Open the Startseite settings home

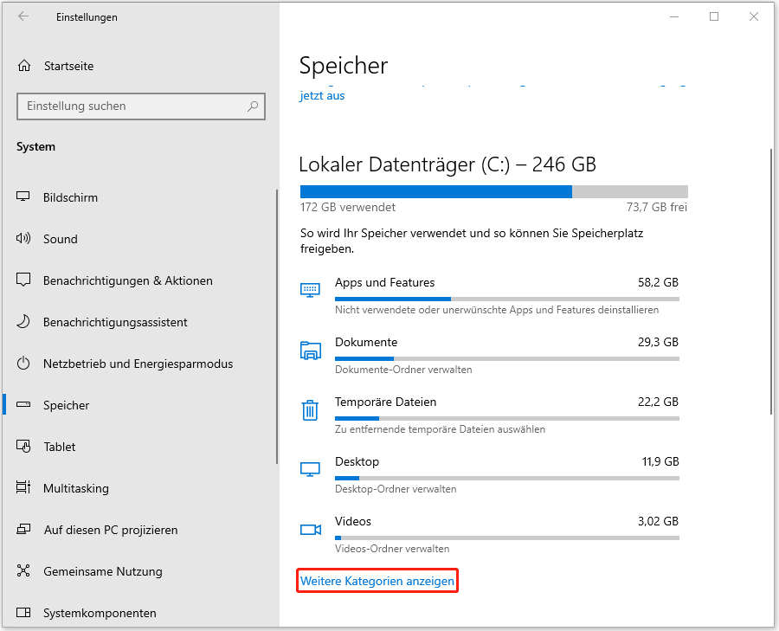pos(140,66)
